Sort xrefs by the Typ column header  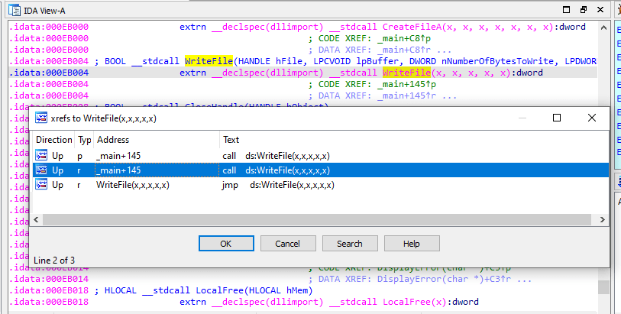[84, 140]
